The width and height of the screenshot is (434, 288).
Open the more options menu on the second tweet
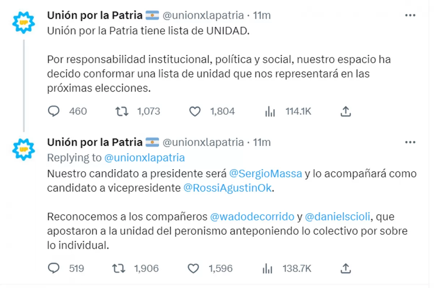tap(410, 142)
